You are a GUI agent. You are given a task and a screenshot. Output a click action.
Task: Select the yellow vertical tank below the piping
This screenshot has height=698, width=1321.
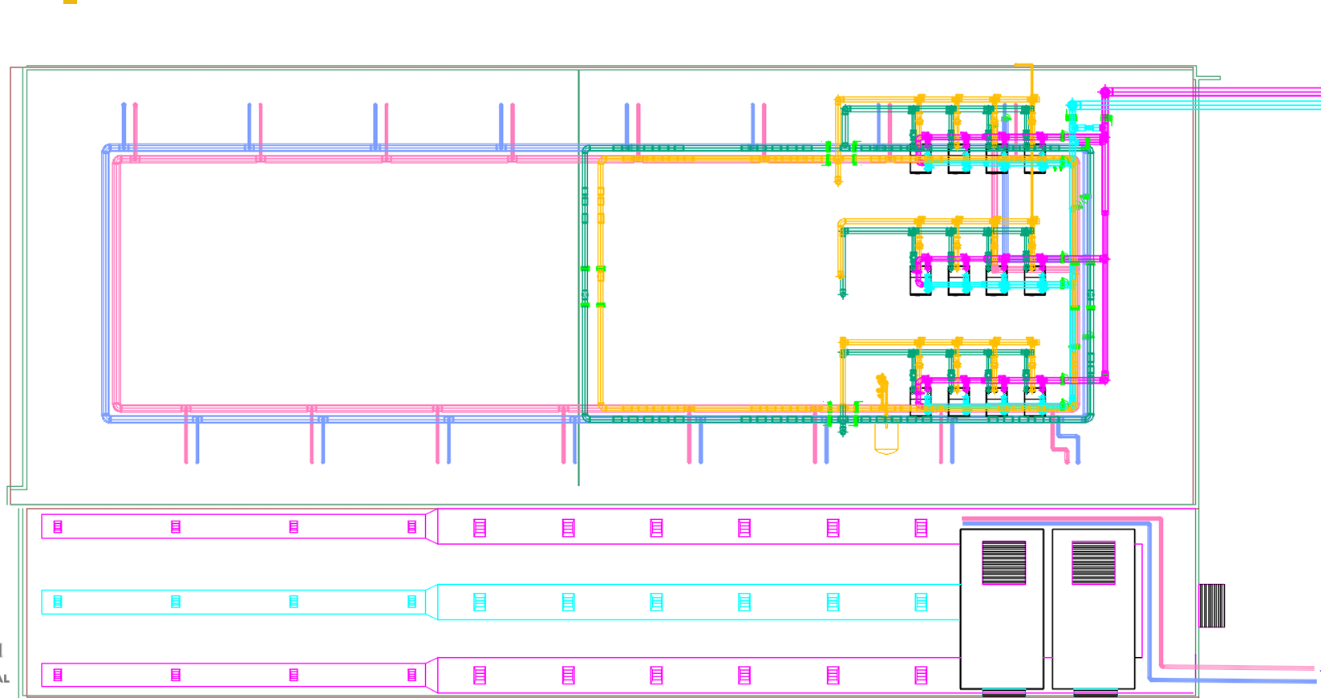point(886,437)
